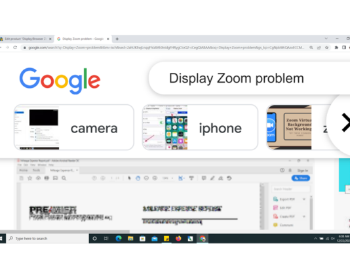
Task: Open Sticky Notes from taskbar
Action: click(x=166, y=239)
